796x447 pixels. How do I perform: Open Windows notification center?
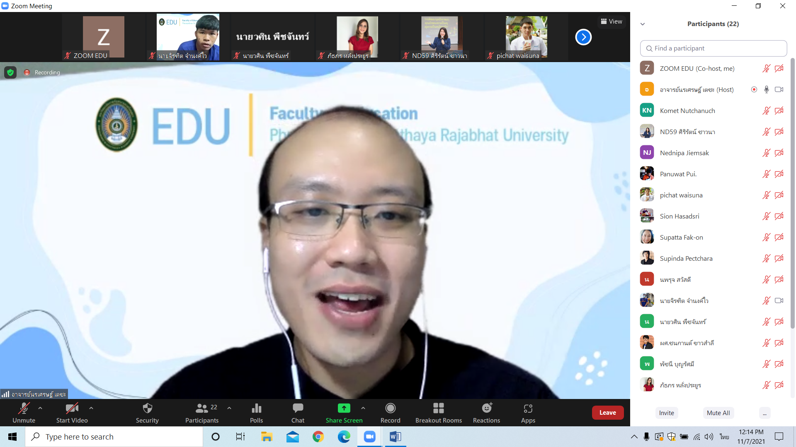click(x=779, y=437)
